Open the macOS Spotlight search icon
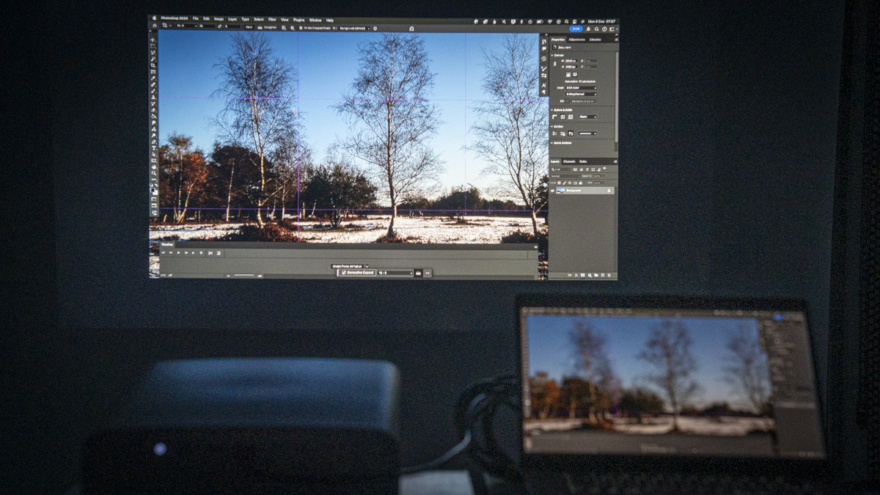The width and height of the screenshot is (880, 495). pyautogui.click(x=566, y=21)
